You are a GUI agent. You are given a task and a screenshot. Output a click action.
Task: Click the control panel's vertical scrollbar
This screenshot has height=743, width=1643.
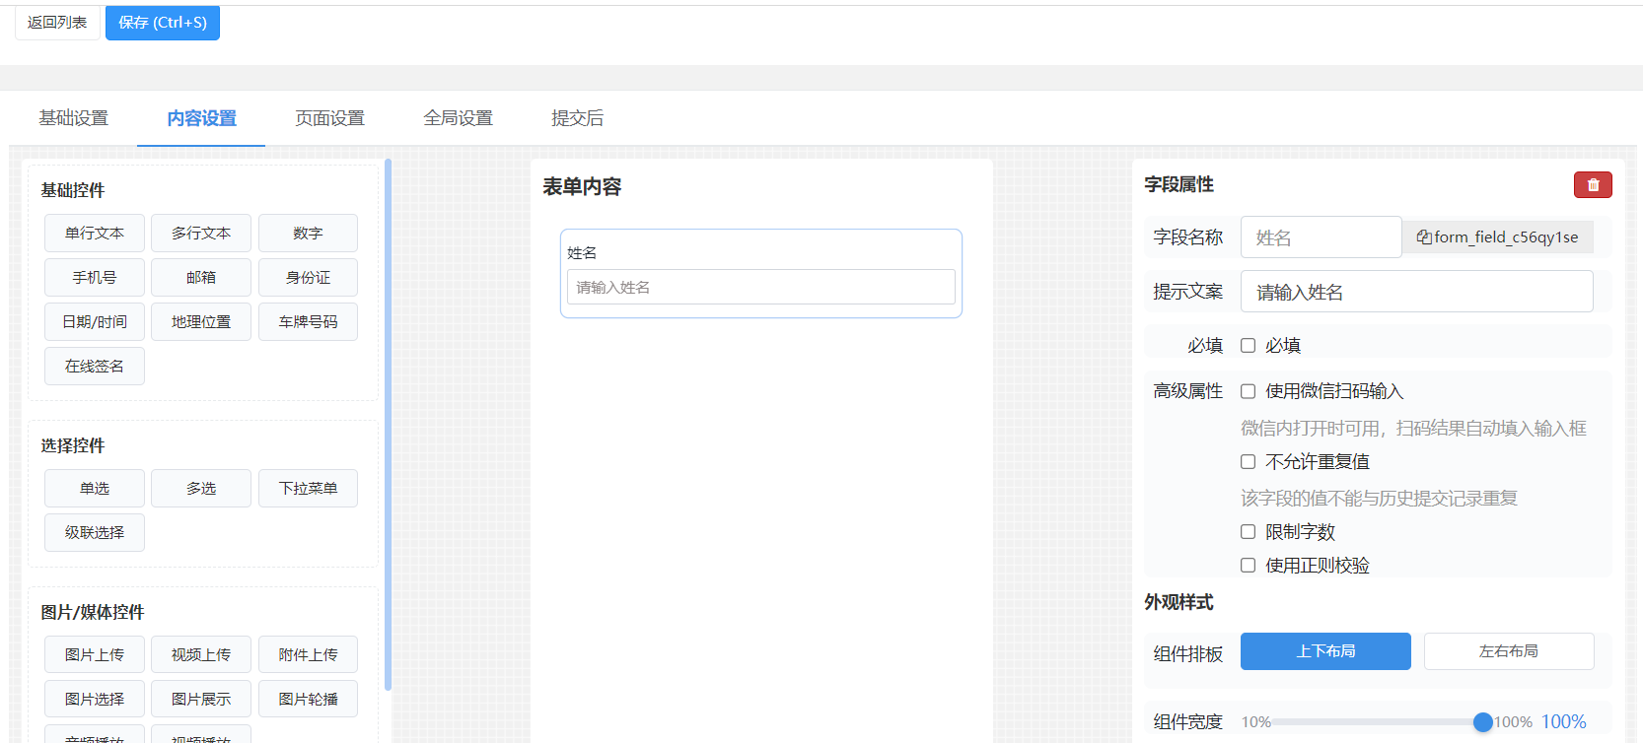[388, 424]
